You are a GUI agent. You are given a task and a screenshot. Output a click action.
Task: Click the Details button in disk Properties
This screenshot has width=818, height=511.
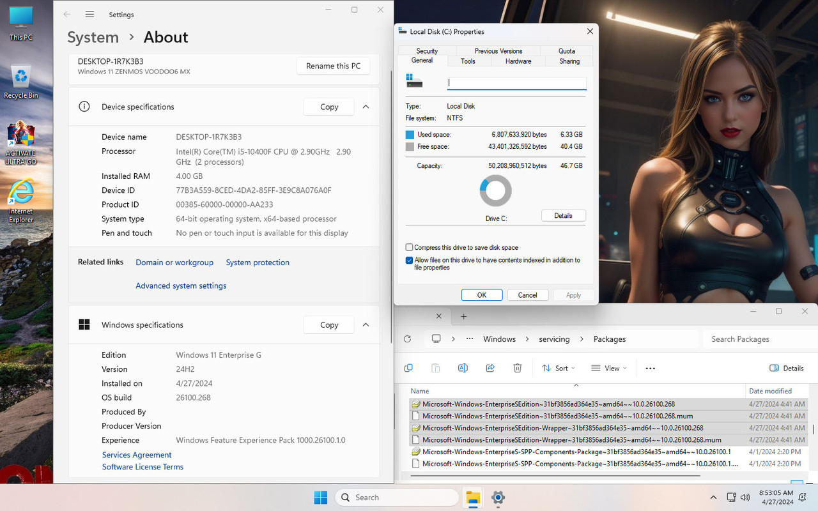563,216
